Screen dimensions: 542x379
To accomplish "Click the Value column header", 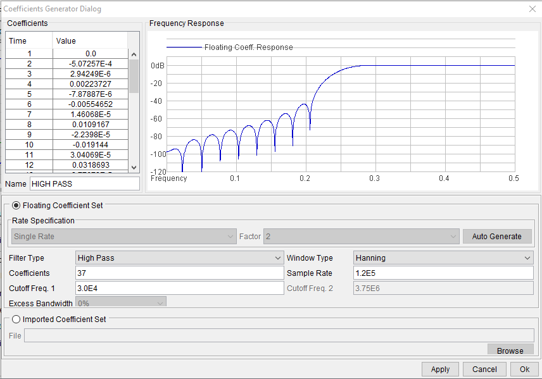I will click(x=90, y=41).
